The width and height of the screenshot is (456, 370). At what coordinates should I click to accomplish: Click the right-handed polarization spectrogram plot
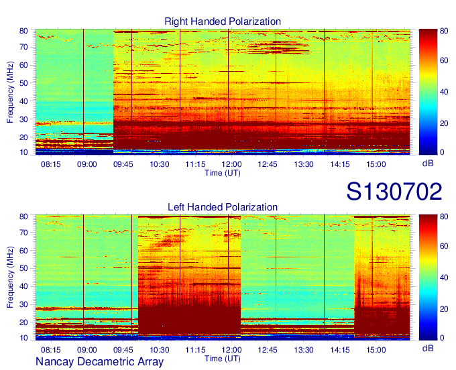pyautogui.click(x=223, y=92)
